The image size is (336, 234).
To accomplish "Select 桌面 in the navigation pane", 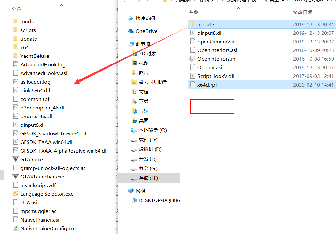I will coord(144,121).
